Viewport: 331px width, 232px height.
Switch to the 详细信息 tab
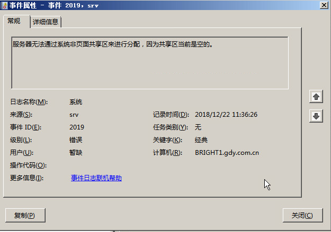(x=46, y=22)
